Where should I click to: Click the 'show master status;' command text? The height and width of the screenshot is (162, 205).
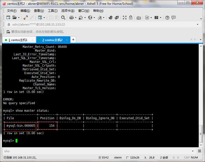point(32,111)
